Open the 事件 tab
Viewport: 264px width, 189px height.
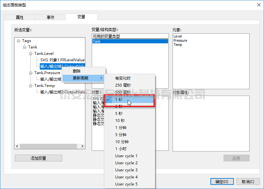point(50,17)
